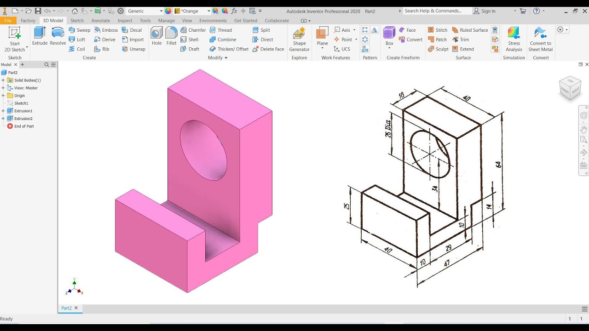Open Zoom tool in navigation bar
The height and width of the screenshot is (331, 589).
583,140
